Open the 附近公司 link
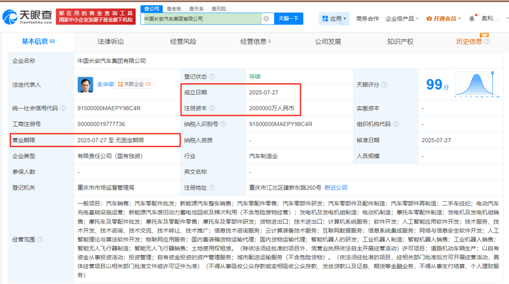Image resolution: width=509 pixels, height=284 pixels. coord(336,188)
